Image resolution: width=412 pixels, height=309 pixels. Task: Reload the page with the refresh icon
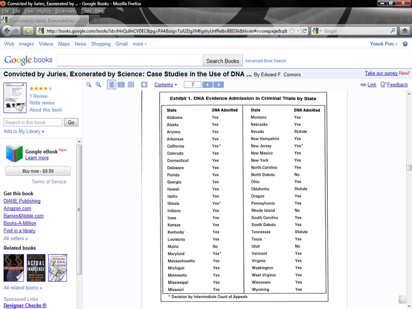304,31
